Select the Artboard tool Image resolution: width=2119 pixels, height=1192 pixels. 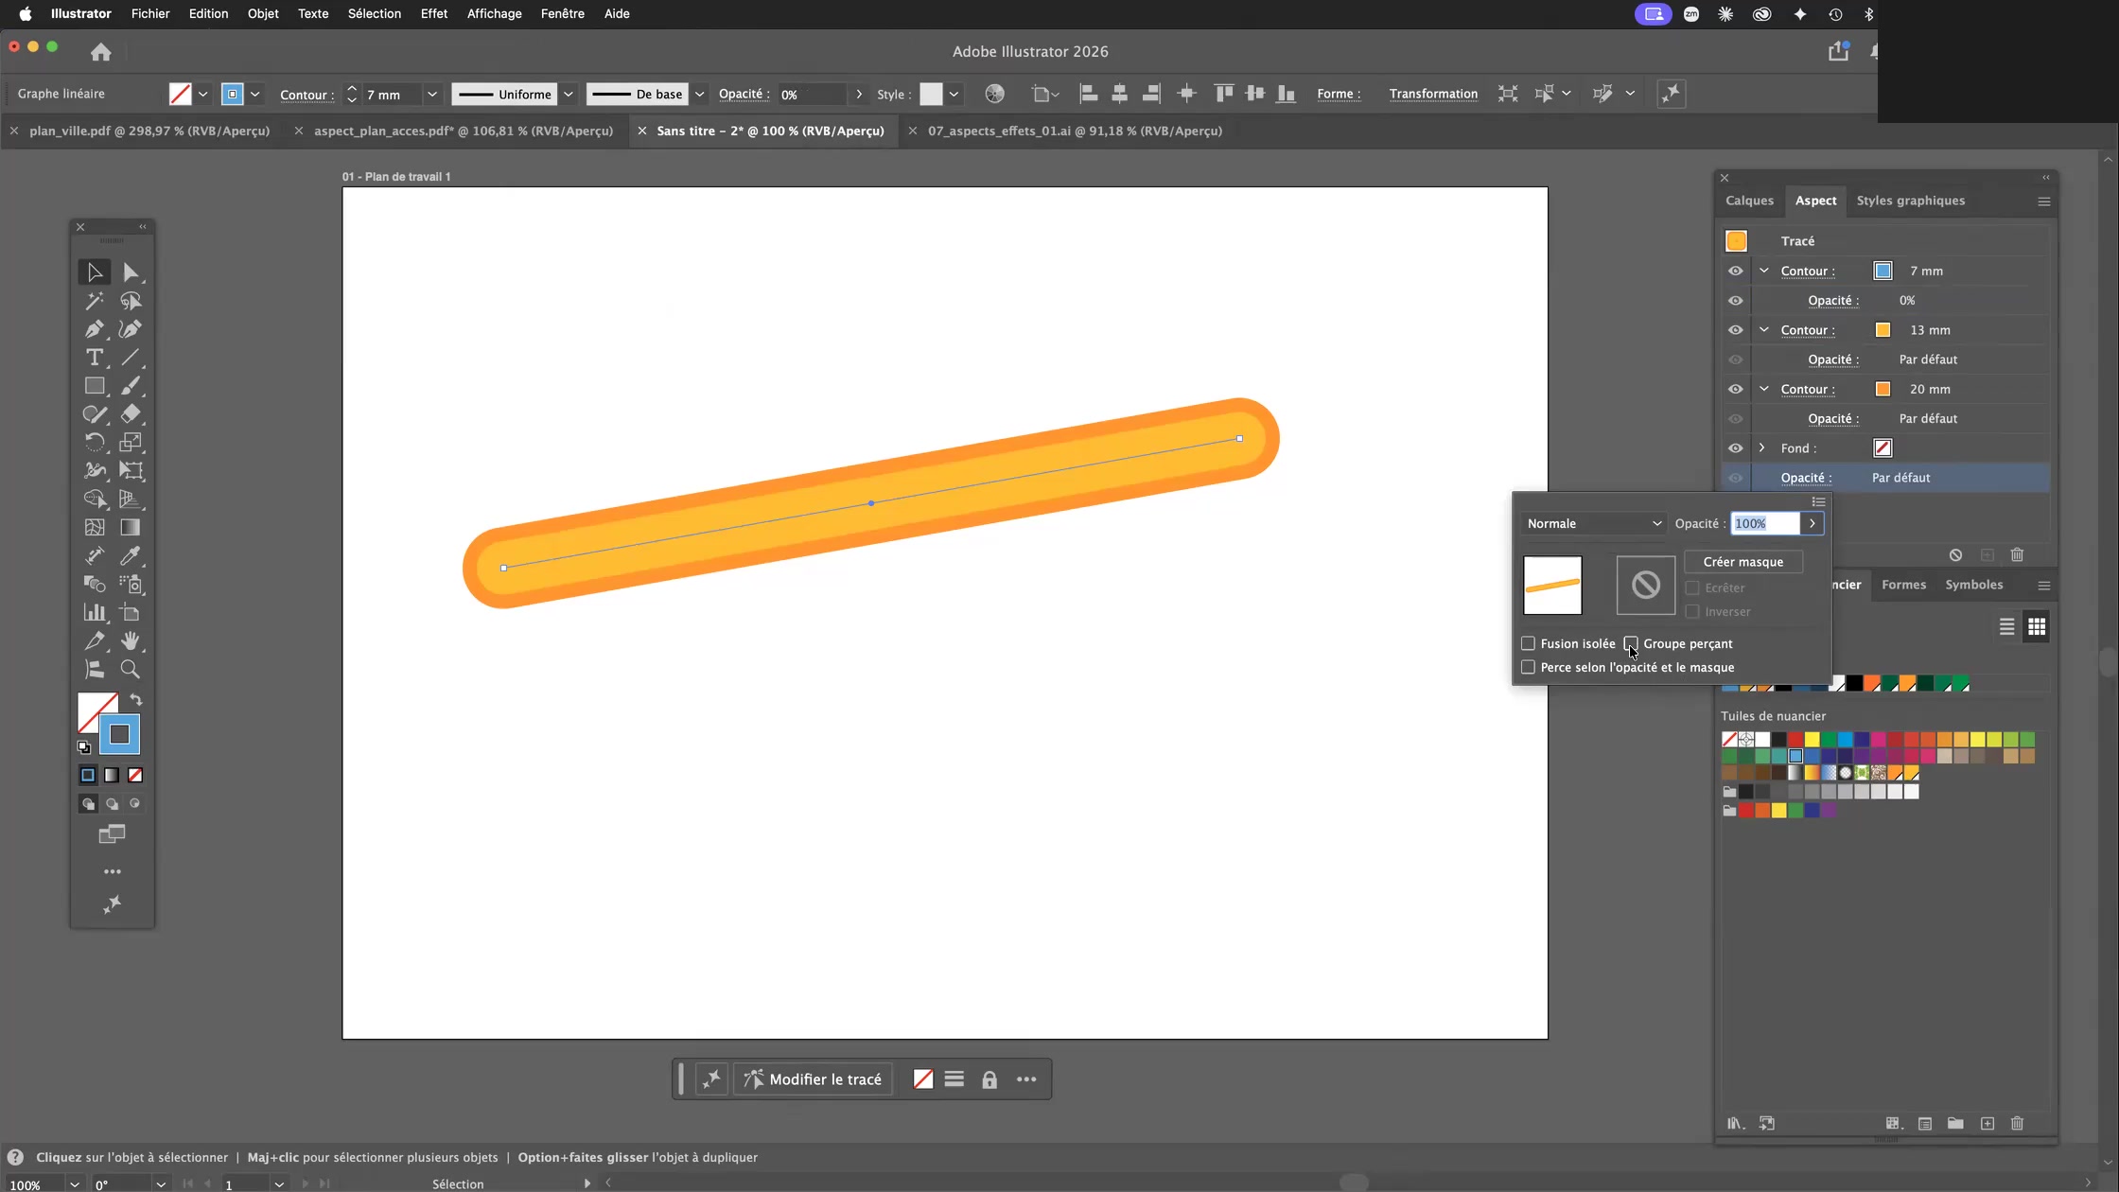pos(131,613)
